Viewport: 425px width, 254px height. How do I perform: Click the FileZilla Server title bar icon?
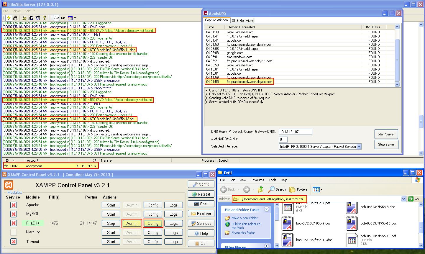tap(4, 4)
